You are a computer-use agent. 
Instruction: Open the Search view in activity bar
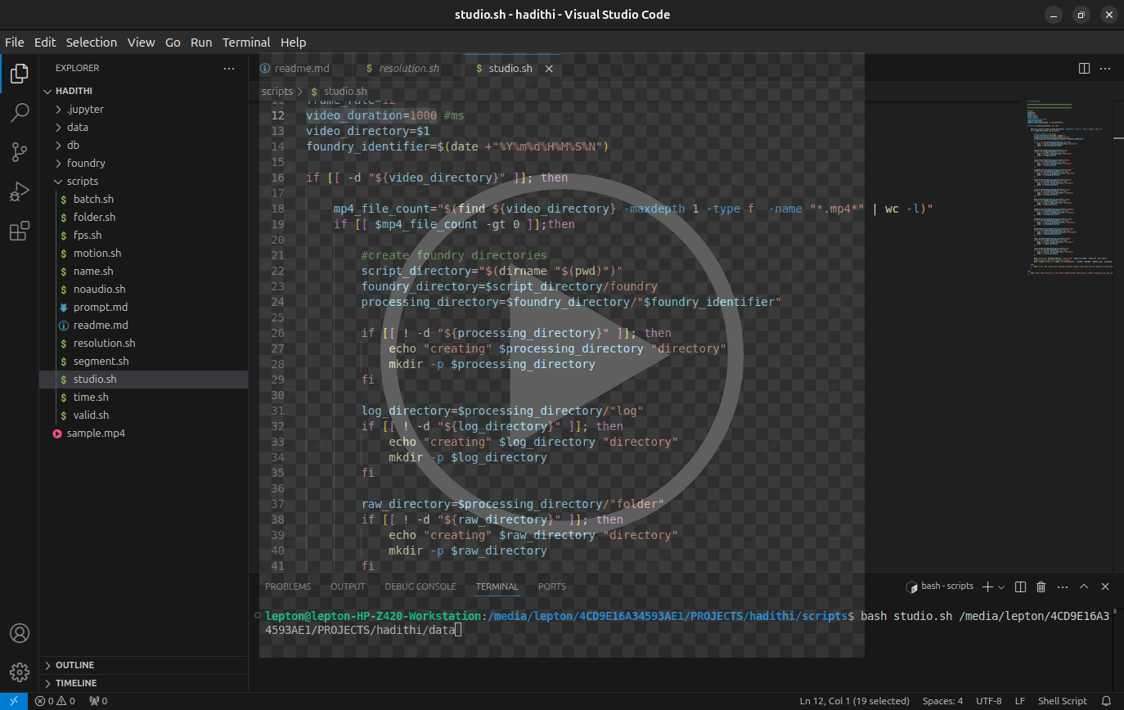(20, 113)
